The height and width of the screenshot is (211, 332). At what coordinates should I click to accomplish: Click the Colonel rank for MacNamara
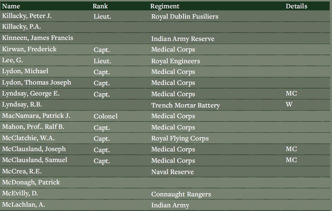[105, 116]
